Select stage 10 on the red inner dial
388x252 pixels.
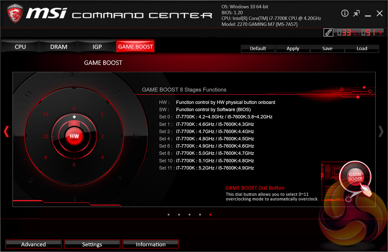[46, 136]
